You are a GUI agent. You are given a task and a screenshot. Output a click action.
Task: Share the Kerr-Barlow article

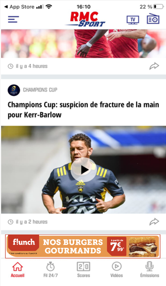(x=154, y=222)
